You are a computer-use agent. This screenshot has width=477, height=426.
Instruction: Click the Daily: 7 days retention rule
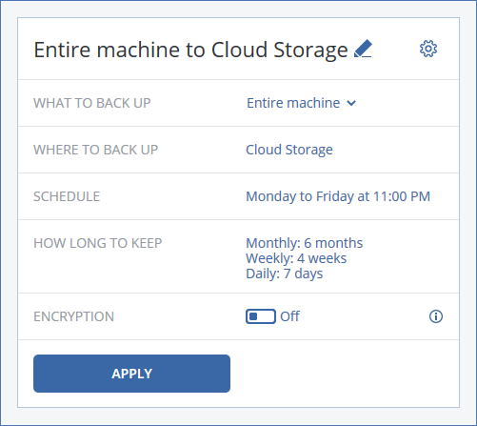(285, 274)
